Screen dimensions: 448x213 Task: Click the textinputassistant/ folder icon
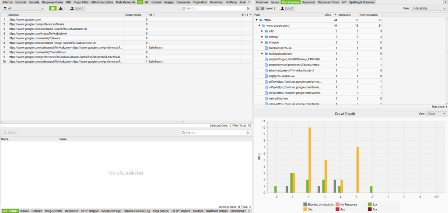pyautogui.click(x=266, y=54)
